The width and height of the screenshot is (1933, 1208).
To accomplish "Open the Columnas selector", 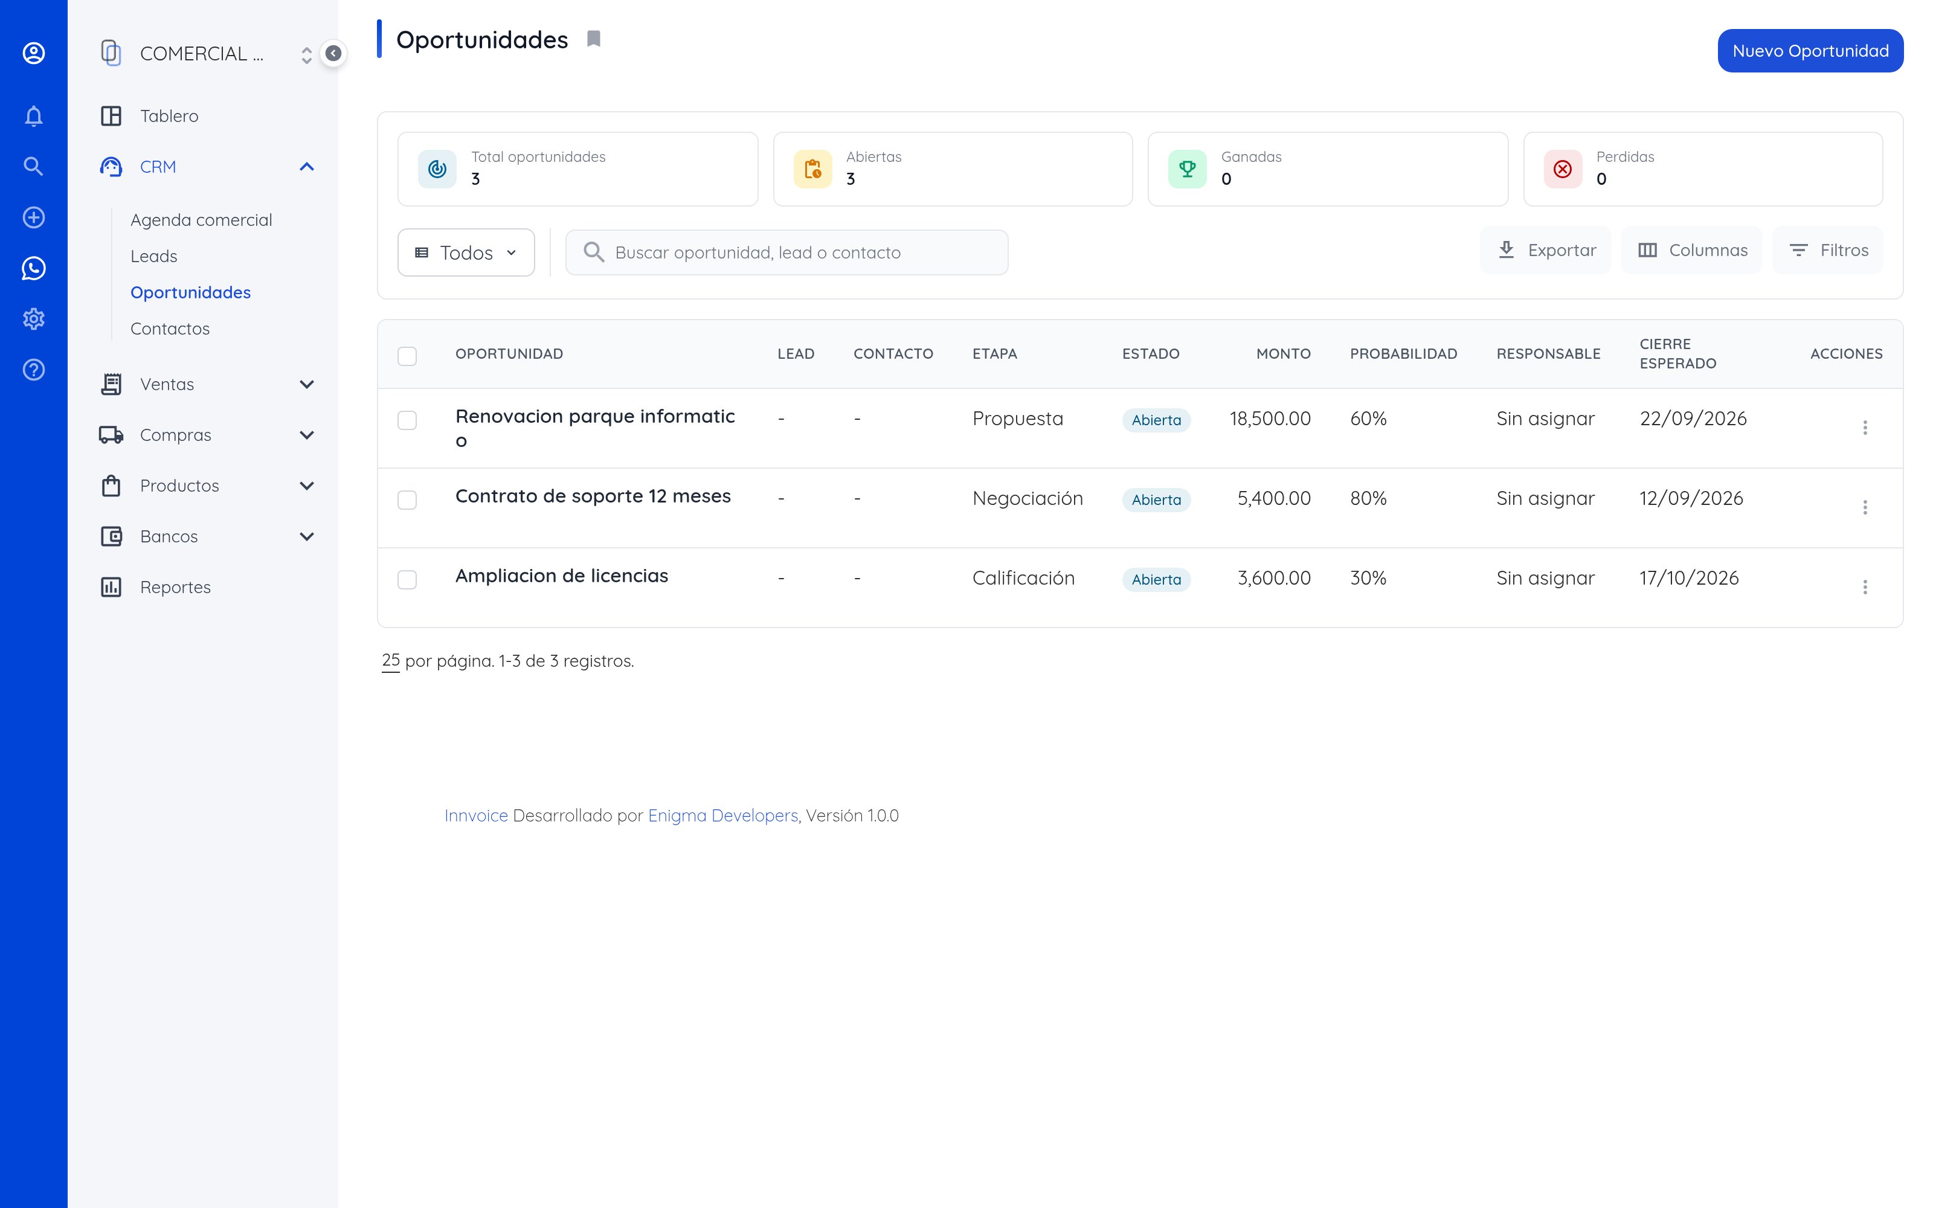I will 1692,250.
